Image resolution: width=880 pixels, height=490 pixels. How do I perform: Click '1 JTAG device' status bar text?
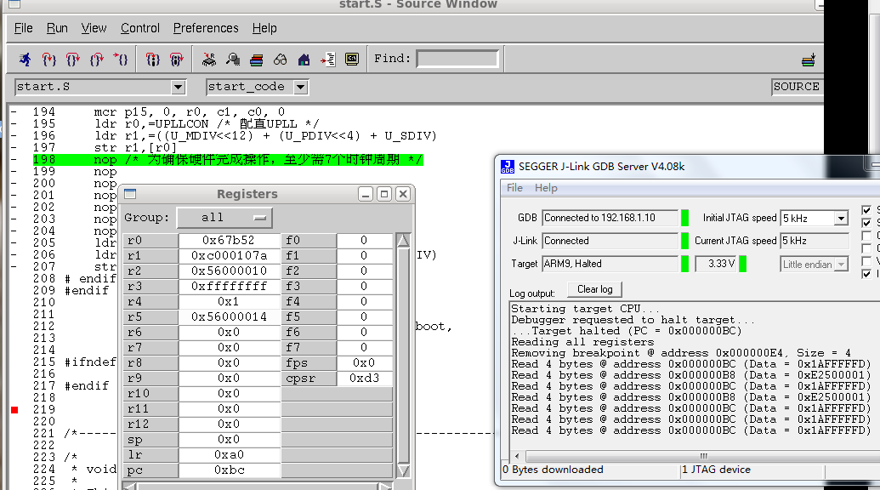point(716,470)
